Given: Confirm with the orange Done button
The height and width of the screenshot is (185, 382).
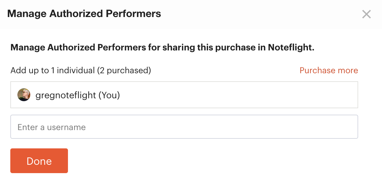Looking at the screenshot, I should 39,161.
